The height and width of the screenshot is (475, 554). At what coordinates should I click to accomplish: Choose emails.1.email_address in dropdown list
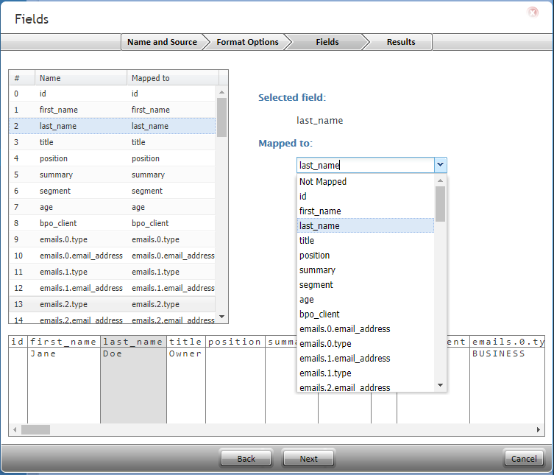coord(366,359)
